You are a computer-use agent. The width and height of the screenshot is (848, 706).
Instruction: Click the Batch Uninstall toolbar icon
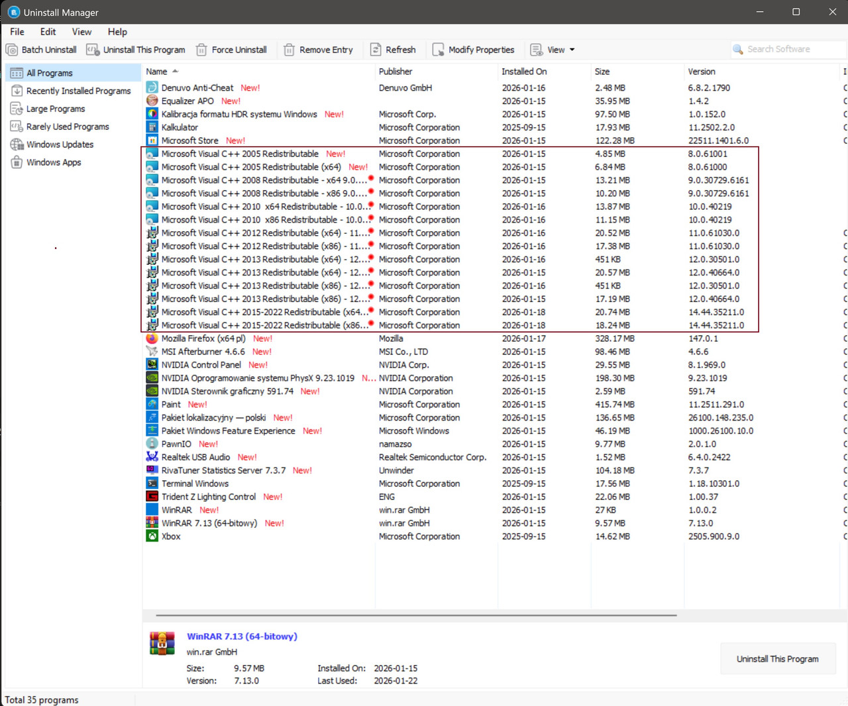click(12, 50)
